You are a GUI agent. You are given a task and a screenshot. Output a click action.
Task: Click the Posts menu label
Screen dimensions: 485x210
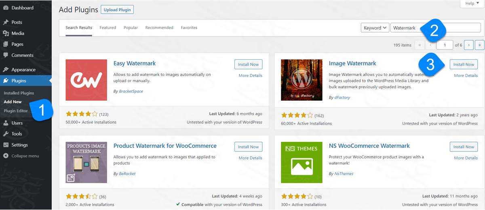(x=17, y=22)
